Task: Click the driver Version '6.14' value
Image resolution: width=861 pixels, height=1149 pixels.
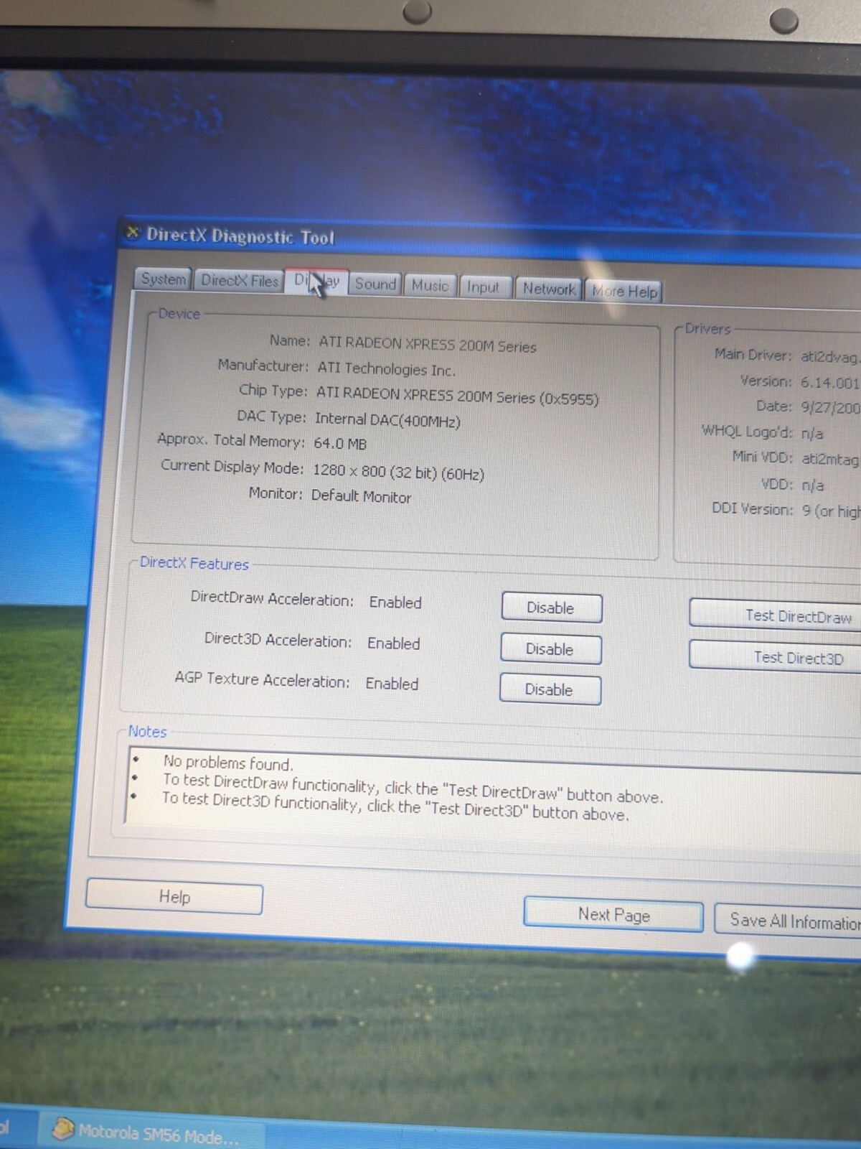Action: (830, 382)
